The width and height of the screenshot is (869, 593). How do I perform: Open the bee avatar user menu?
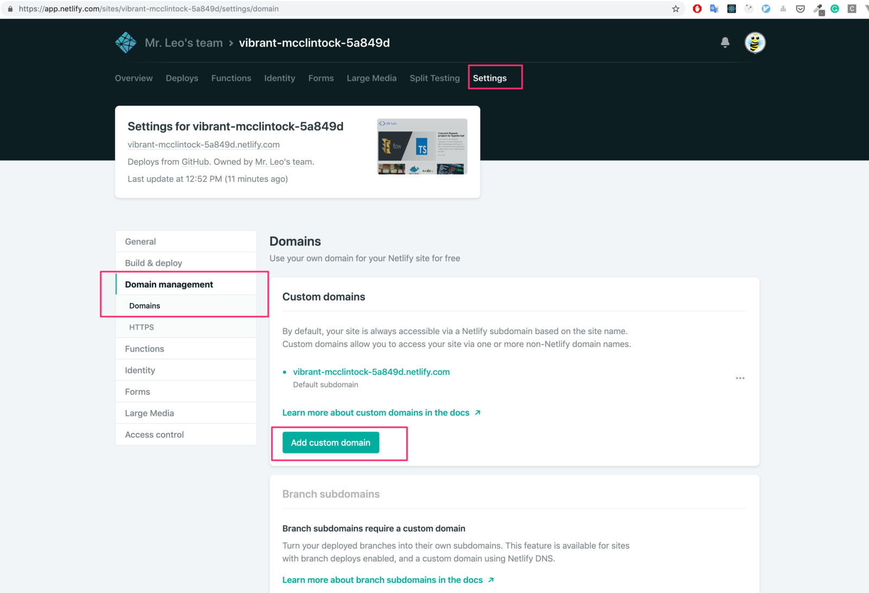pos(755,42)
